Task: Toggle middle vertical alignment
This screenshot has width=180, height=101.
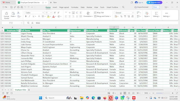Action: (x=70, y=13)
